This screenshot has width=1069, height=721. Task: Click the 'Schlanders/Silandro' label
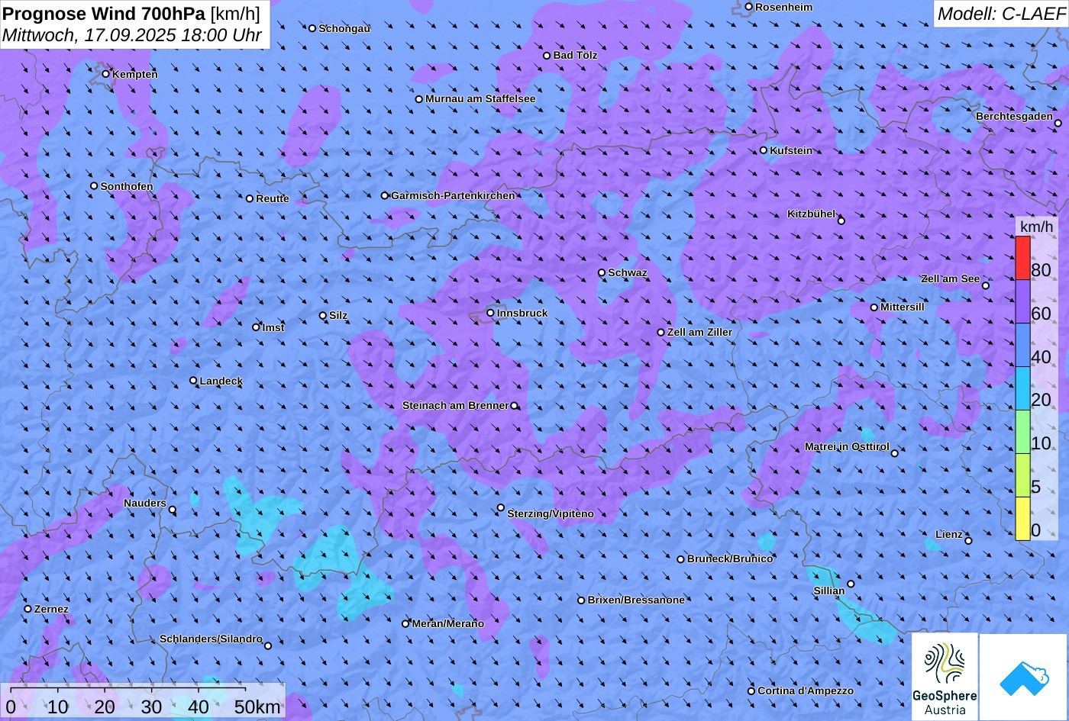coord(211,639)
